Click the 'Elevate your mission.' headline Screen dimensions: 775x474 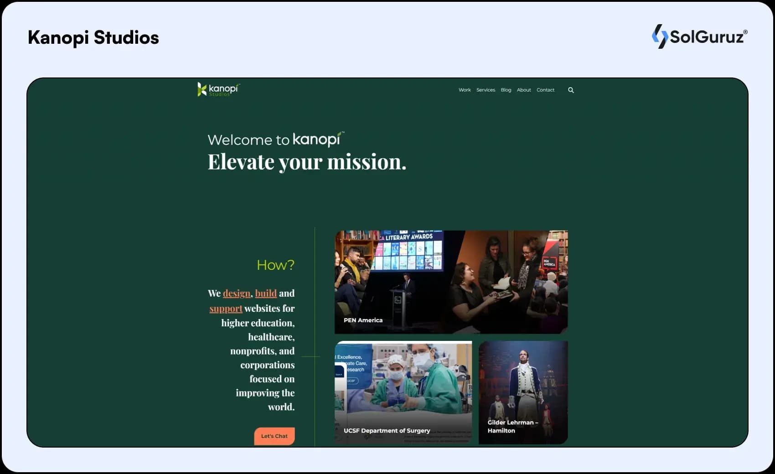tap(307, 162)
